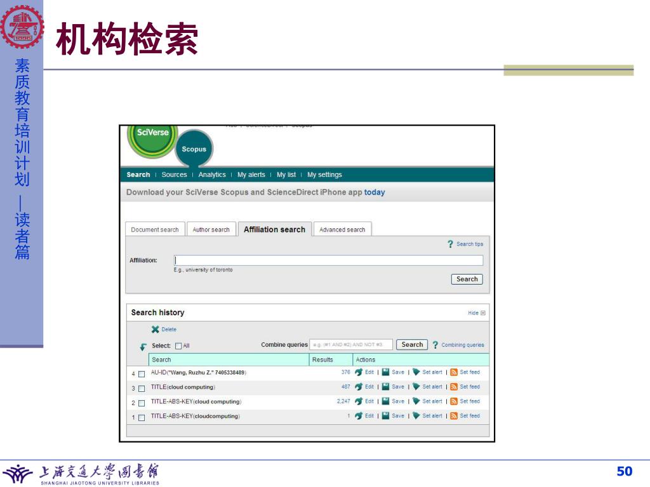
Task: Click the 376 results count link
Action: pos(346,372)
